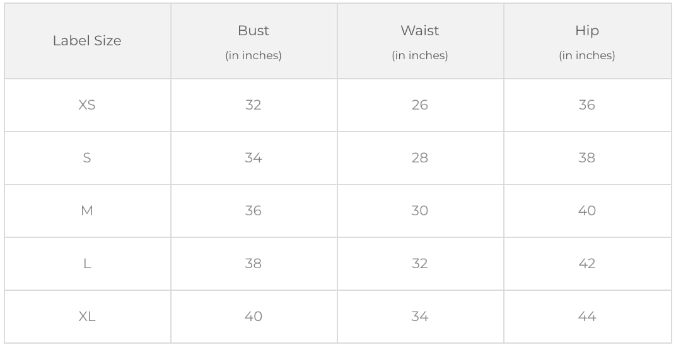Click bust value 32 for XS
The image size is (676, 350).
click(x=253, y=105)
